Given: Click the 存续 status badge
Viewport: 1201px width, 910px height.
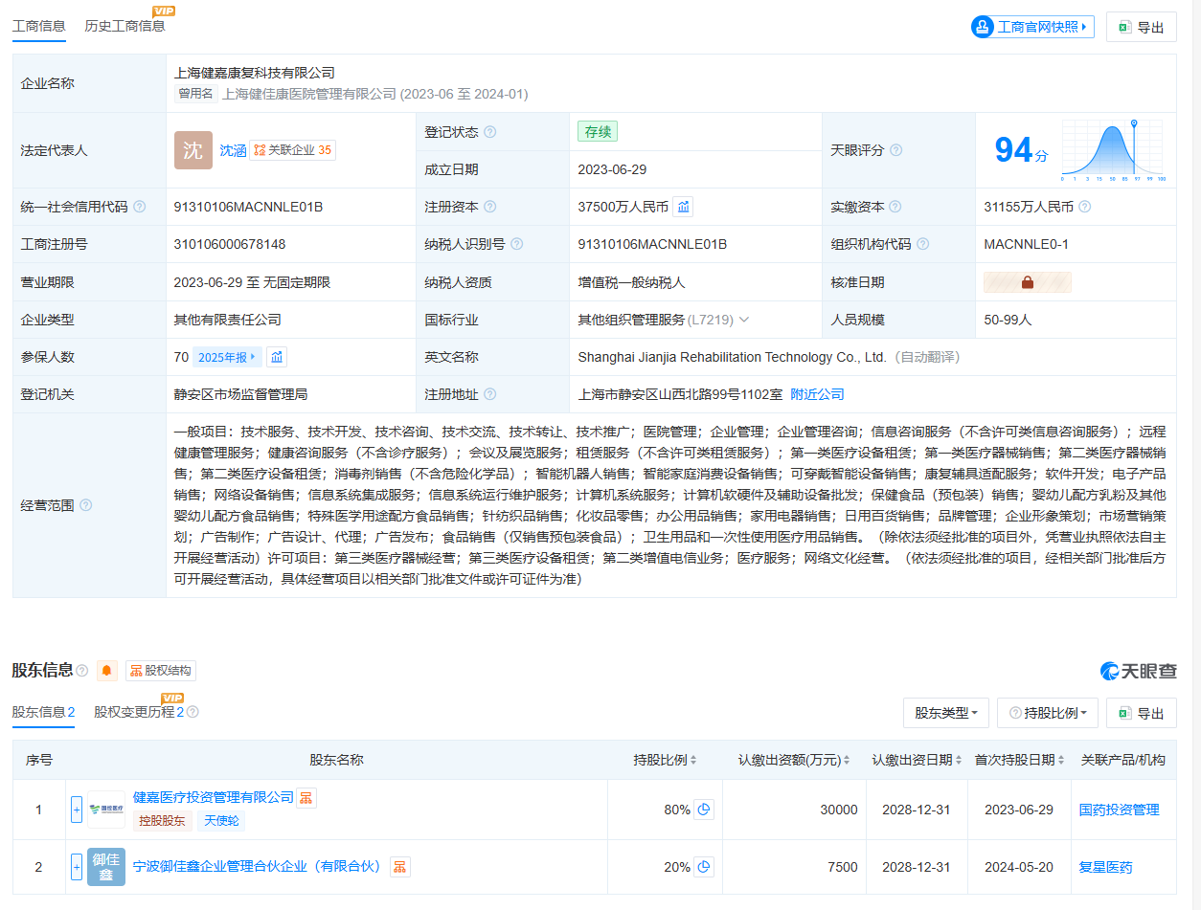Looking at the screenshot, I should pyautogui.click(x=598, y=132).
